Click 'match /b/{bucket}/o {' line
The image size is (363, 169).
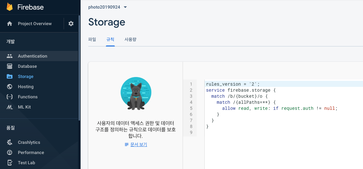point(239,96)
